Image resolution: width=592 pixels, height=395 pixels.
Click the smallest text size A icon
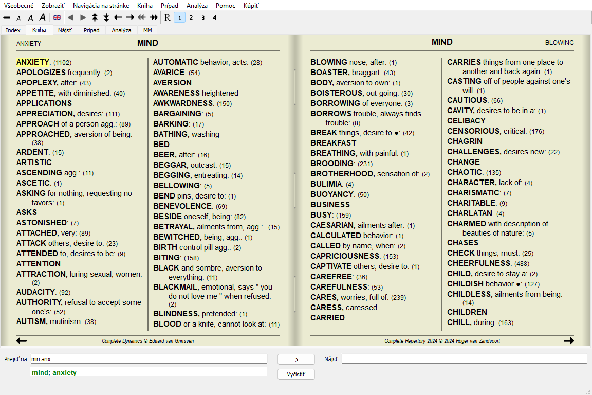18,18
